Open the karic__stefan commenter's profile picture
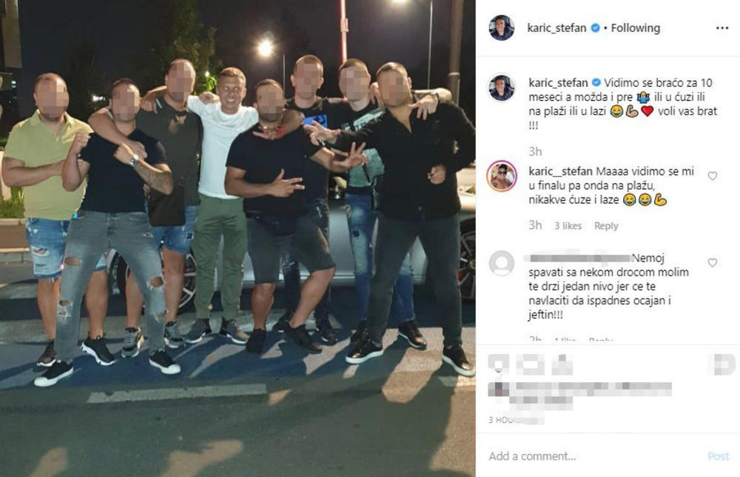 [502, 176]
